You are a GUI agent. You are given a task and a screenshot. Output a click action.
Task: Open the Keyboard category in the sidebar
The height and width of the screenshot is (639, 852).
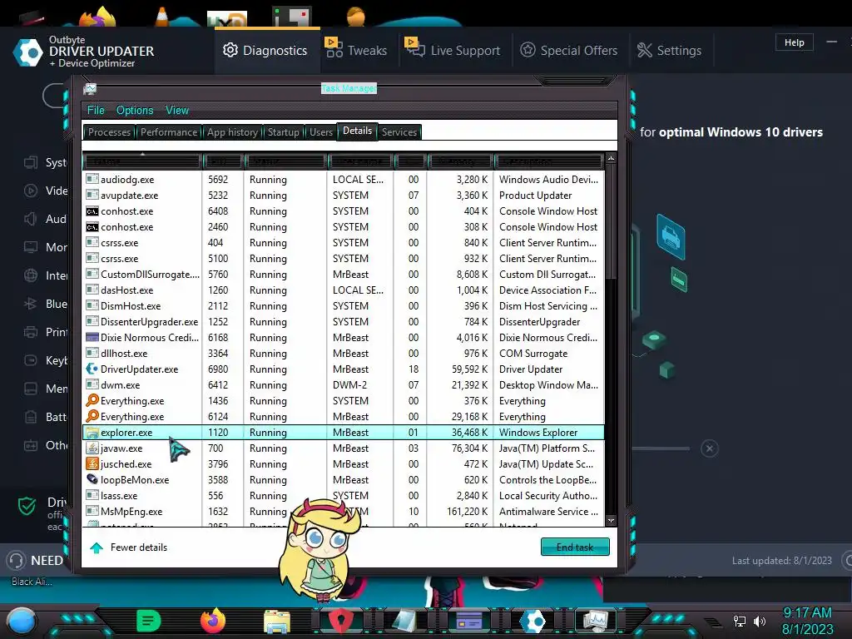47,360
